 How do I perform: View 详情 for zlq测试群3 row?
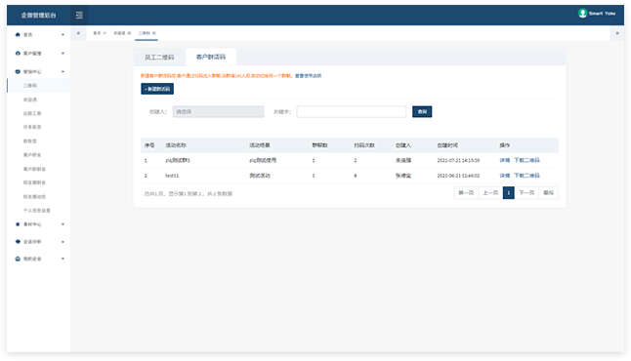pyautogui.click(x=505, y=160)
